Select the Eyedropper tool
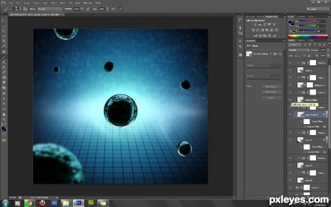 (4, 46)
